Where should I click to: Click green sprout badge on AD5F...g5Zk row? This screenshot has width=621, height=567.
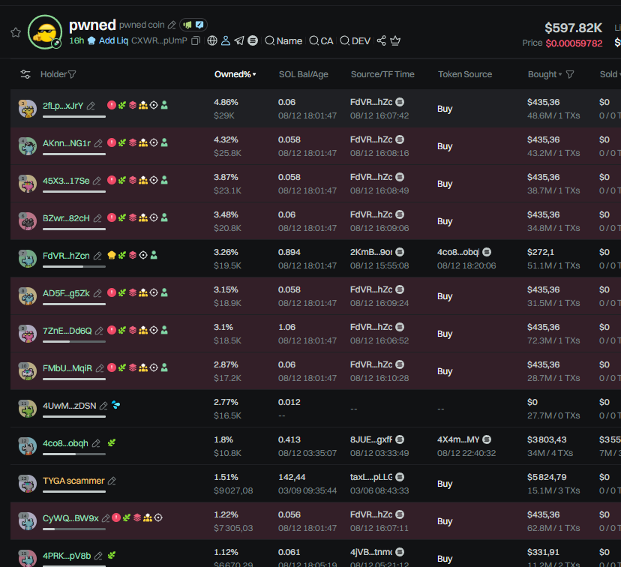click(x=122, y=292)
